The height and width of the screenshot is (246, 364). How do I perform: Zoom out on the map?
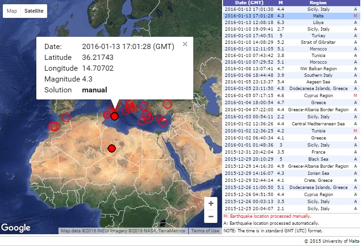click(211, 217)
